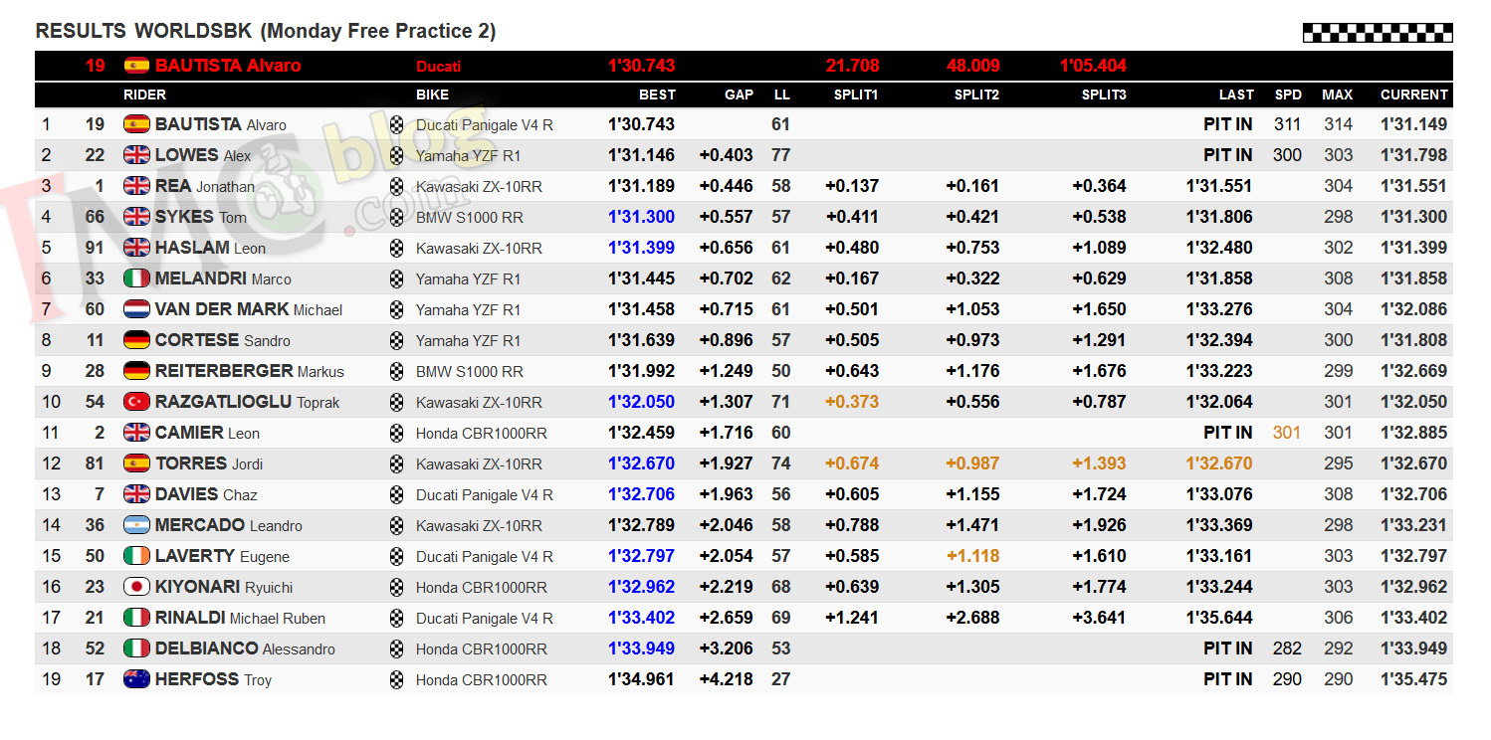Click rider name BAUTISTA Alvaro in the red banner
1491x740 pixels.
click(228, 66)
